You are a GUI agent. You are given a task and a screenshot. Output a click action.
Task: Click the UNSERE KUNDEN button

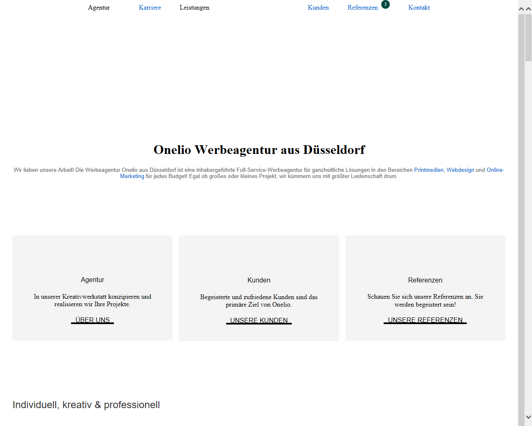[x=259, y=320]
